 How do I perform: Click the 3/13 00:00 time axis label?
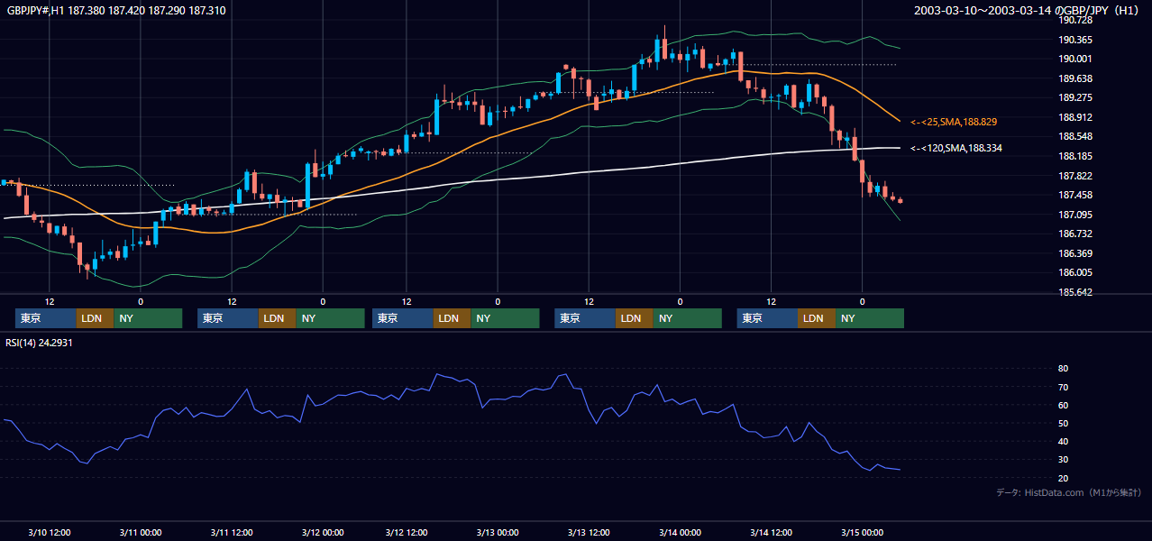pyautogui.click(x=497, y=532)
